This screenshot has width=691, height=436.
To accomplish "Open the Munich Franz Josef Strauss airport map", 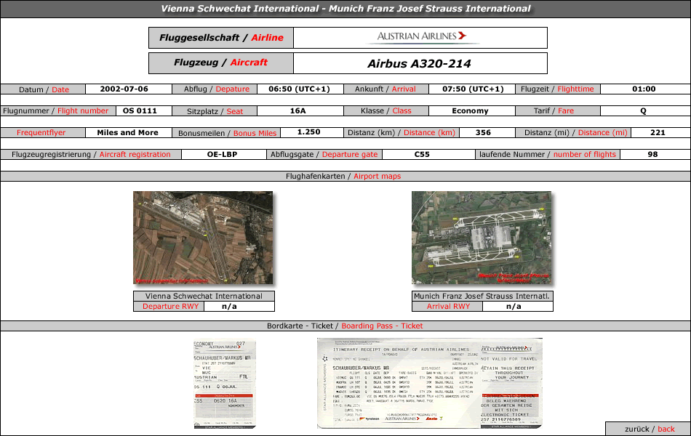I will 482,238.
